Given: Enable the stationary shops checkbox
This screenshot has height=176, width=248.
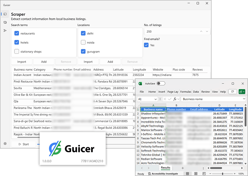Looking at the screenshot, I should pyautogui.click(x=17, y=52).
